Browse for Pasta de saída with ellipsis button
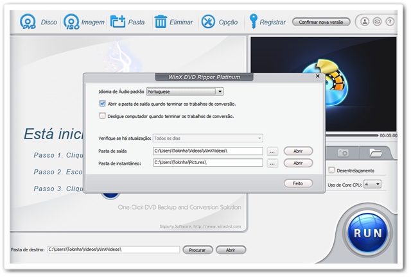 pyautogui.click(x=272, y=151)
